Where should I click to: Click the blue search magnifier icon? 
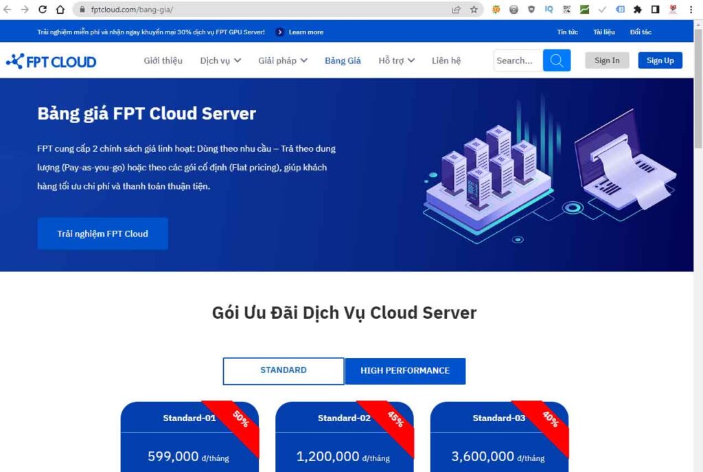(x=557, y=60)
